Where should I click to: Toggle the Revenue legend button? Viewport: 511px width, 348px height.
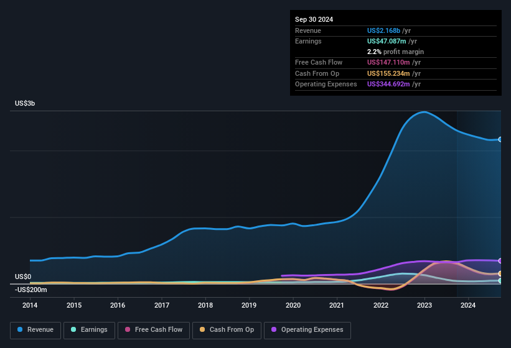pos(35,330)
